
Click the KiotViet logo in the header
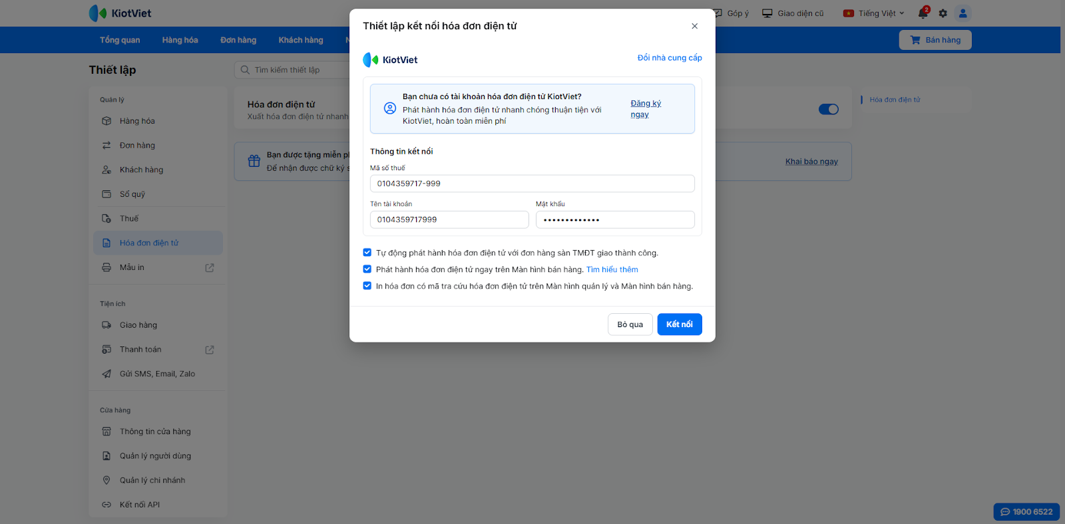click(120, 13)
